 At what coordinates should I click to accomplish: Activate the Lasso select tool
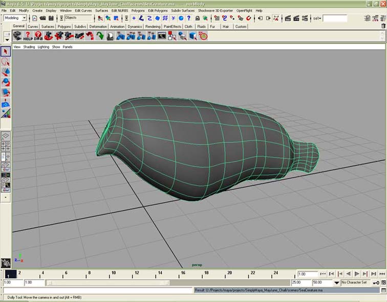pyautogui.click(x=6, y=62)
